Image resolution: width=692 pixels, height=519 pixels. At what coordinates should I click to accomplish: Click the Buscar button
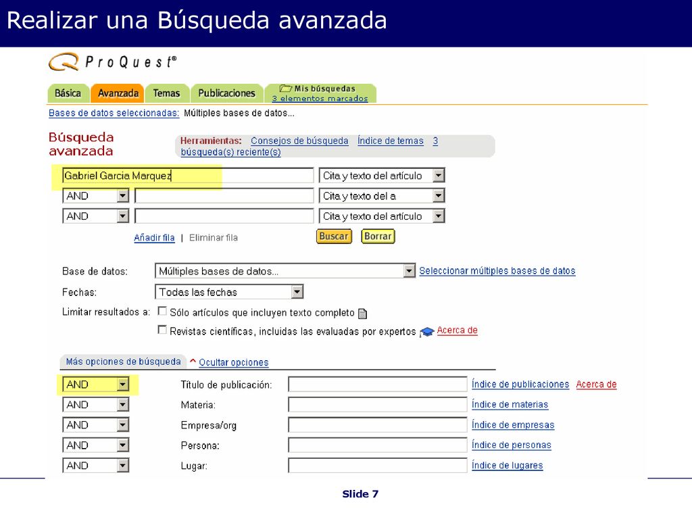(x=334, y=237)
